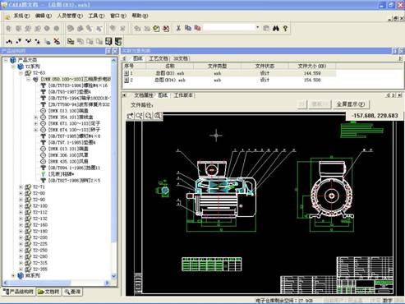Image resolution: width=405 pixels, height=304 pixels.
Task: Switch to the 工艺文档 tab
Action: pyautogui.click(x=159, y=58)
